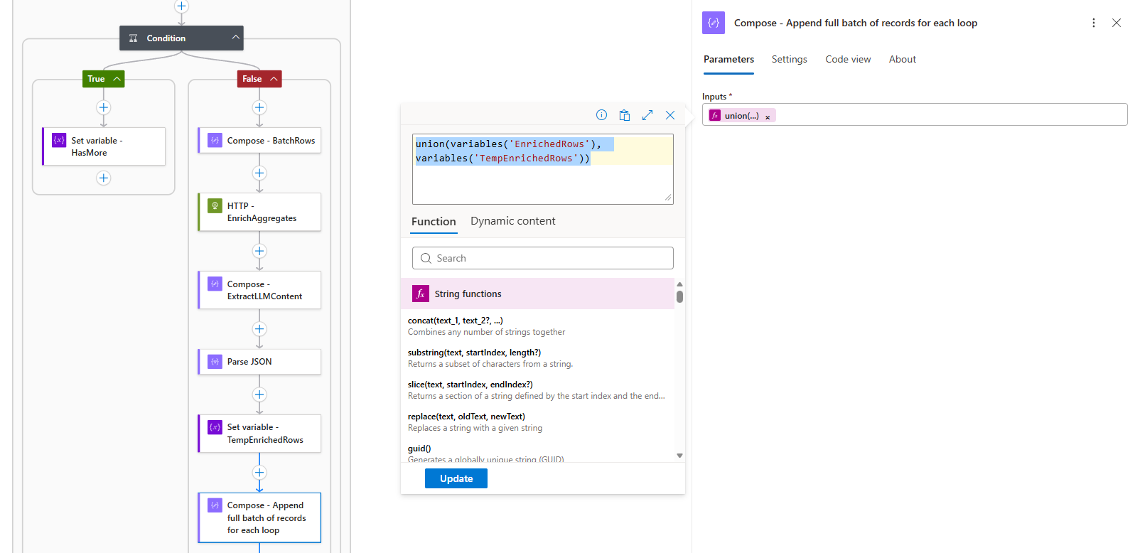Image resolution: width=1135 pixels, height=553 pixels.
Task: Click the info icon in expression editor
Action: pos(601,115)
